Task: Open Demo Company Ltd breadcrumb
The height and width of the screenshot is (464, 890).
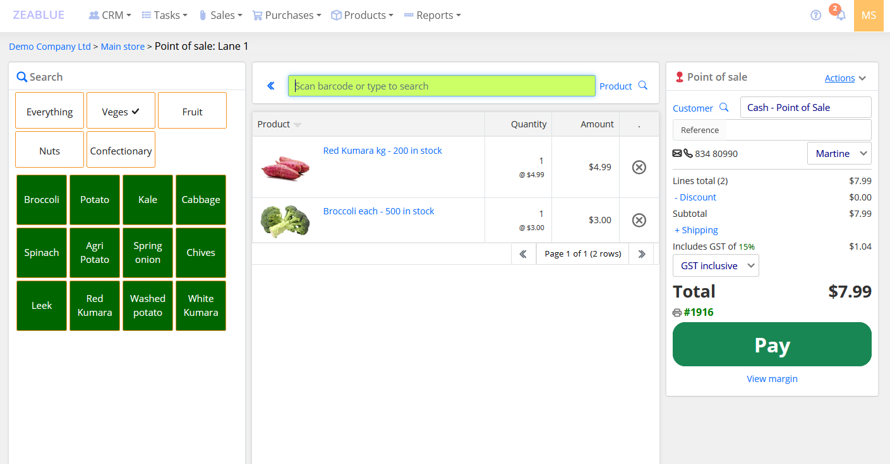Action: [x=50, y=47]
